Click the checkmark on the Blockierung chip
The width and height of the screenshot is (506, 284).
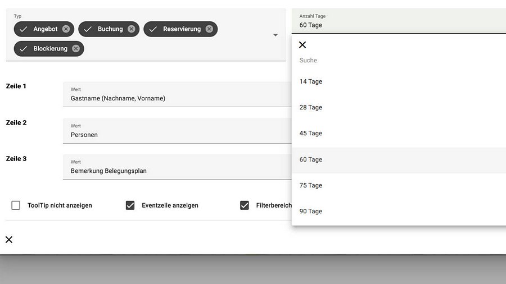click(x=23, y=49)
